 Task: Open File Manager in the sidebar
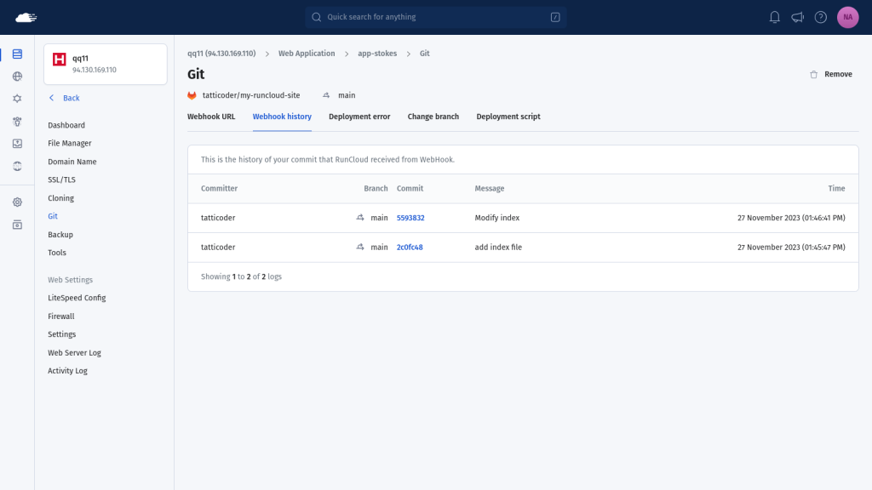click(x=70, y=143)
